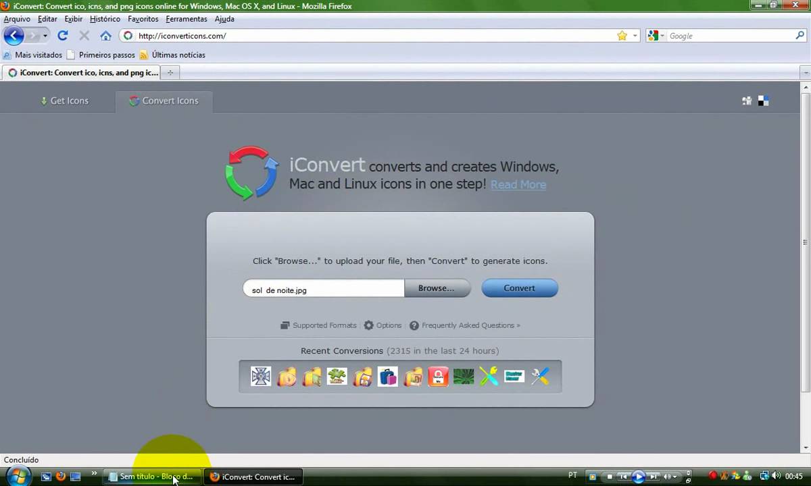Click the blue Convert button

pos(520,288)
